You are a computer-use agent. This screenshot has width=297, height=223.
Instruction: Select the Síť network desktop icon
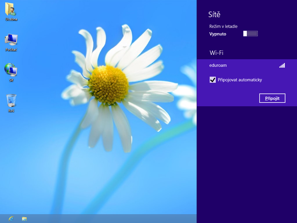pos(11,73)
